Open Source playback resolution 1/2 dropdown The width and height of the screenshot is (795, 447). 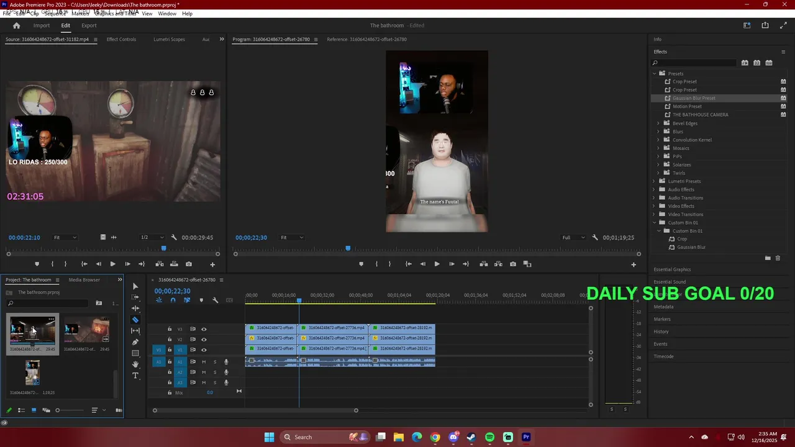(152, 237)
